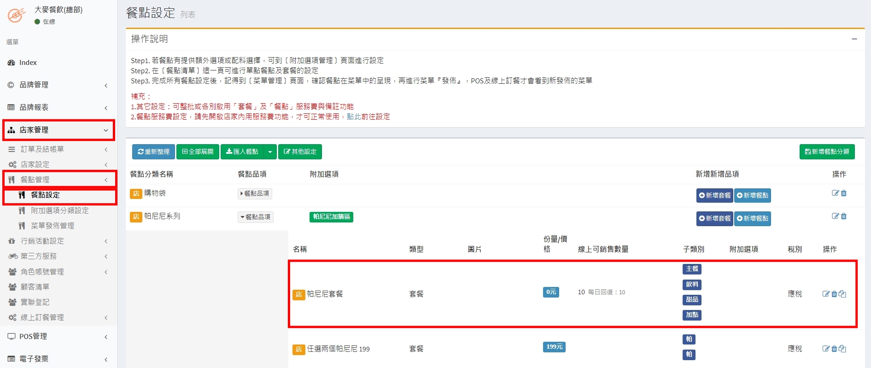Expand the 品牌管理 sidebar menu
The width and height of the screenshot is (871, 368).
click(58, 85)
